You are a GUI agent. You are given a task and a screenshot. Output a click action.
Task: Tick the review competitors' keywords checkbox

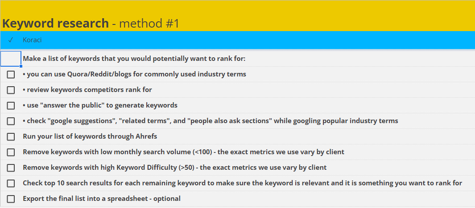point(11,90)
